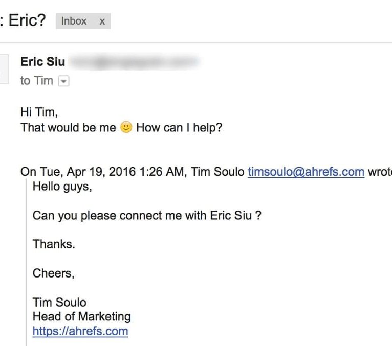Click the quoted "Hello guys," line

pyautogui.click(x=62, y=187)
